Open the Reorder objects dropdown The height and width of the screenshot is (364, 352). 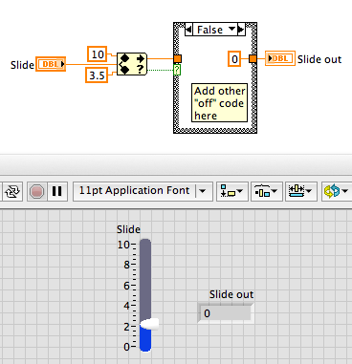[336, 191]
